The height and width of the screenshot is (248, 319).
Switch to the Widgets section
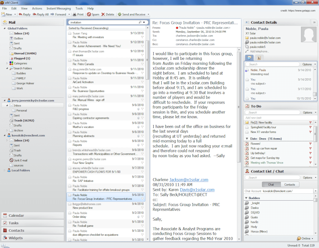[x=33, y=238]
